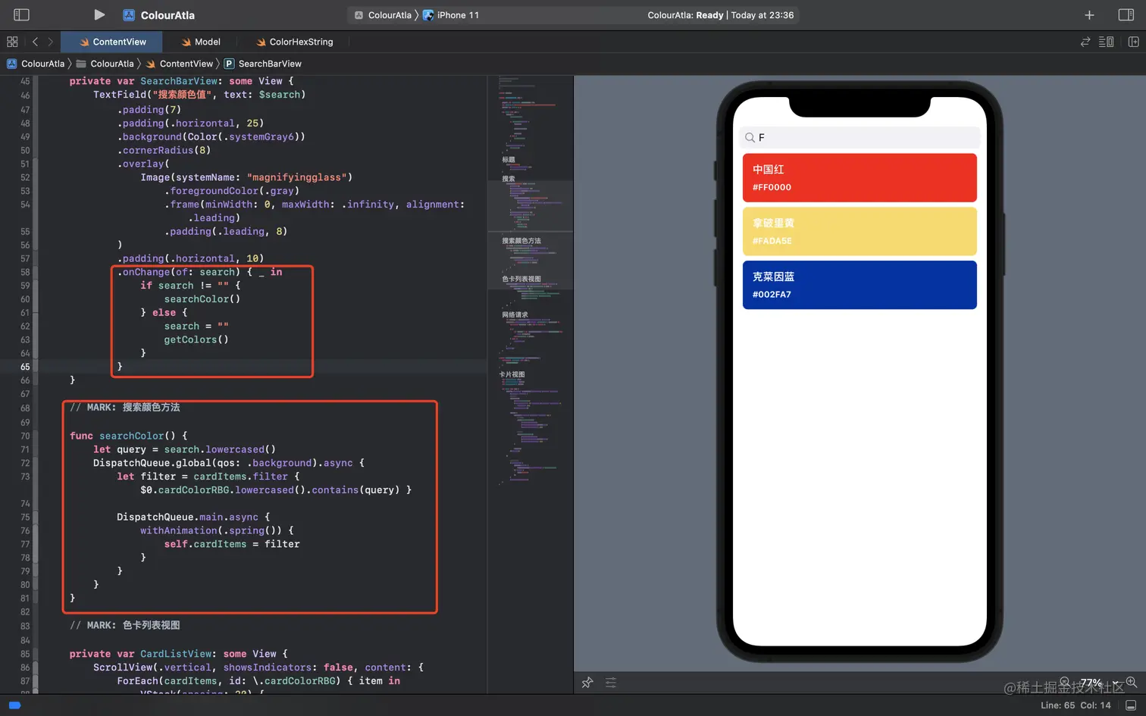Run the project with the play button
Viewport: 1146px width, 716px height.
click(99, 14)
